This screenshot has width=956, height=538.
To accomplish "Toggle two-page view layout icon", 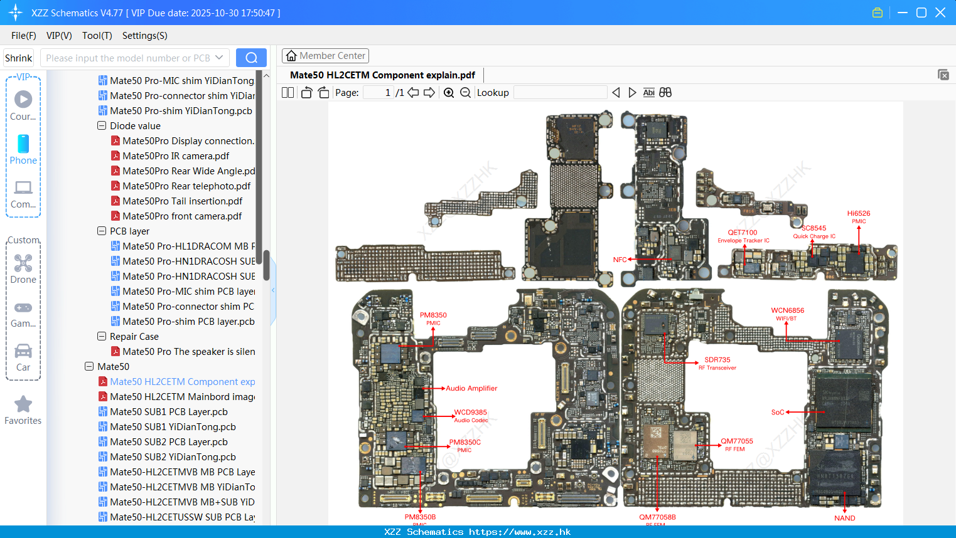I will coord(287,93).
